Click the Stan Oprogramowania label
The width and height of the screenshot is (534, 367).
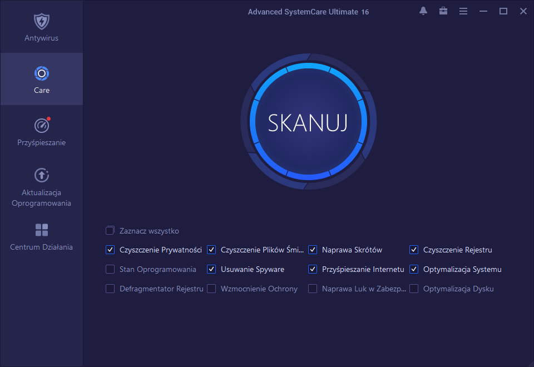(x=157, y=269)
